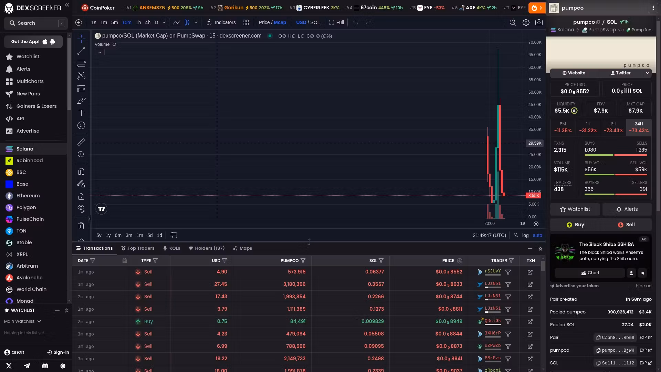Screen dimensions: 661x372
Task: Select the 24H price change tab
Action: coord(639,127)
